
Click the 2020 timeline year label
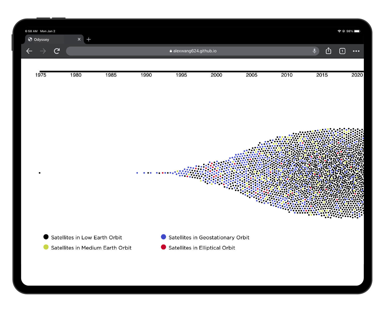(357, 75)
